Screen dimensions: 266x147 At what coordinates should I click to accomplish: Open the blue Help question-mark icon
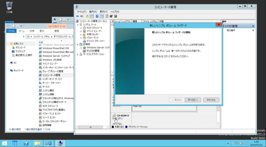97,16
